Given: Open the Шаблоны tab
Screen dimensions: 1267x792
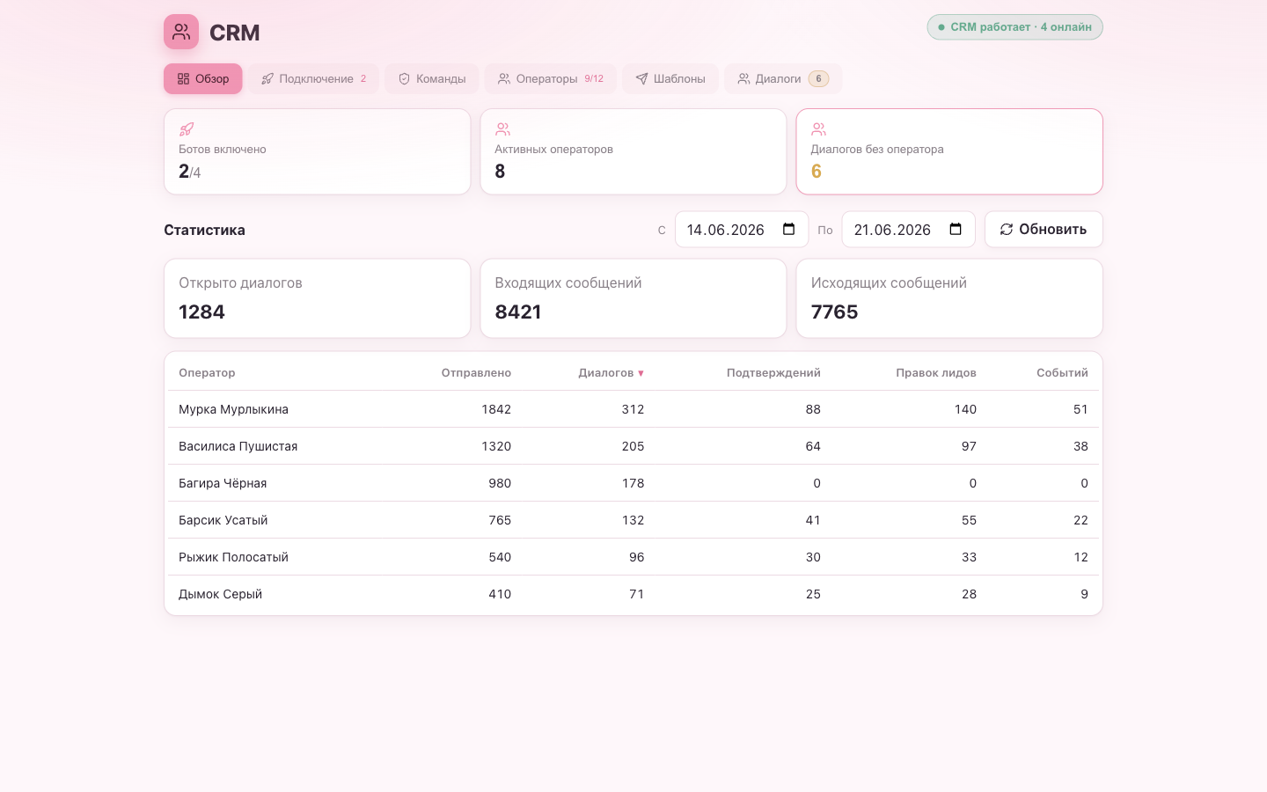Looking at the screenshot, I should coord(670,78).
